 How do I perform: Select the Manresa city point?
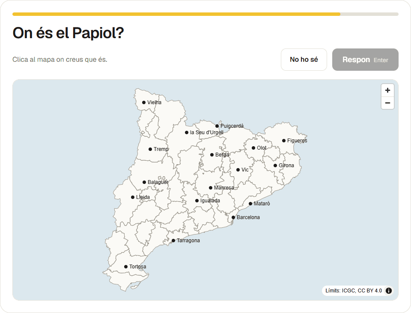[x=211, y=188]
